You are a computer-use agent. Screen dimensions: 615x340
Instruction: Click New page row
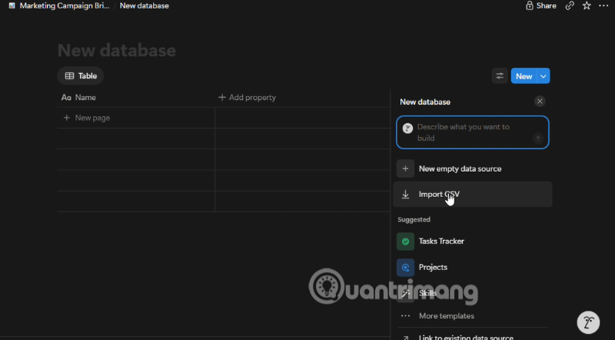click(x=136, y=118)
